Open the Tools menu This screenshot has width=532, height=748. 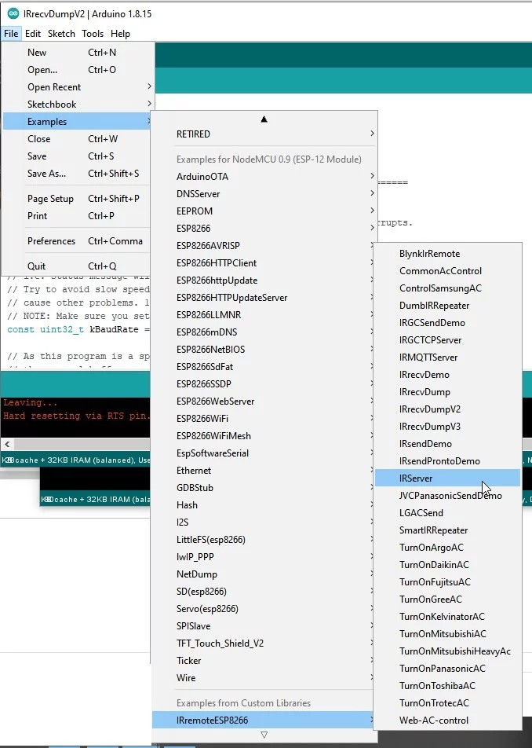(x=93, y=33)
